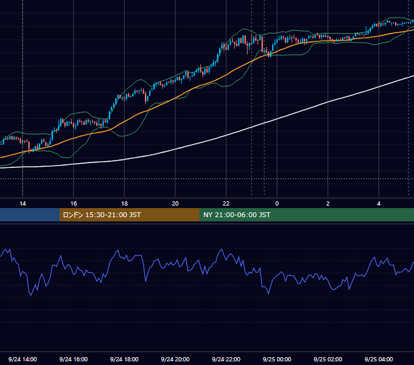Click the 9/25 02:00 time label
The image size is (414, 365).
328,359
